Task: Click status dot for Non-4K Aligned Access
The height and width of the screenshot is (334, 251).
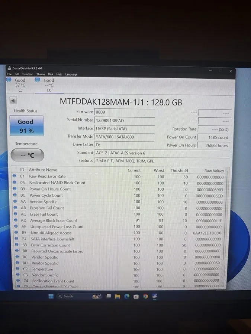Action: (x=16, y=232)
